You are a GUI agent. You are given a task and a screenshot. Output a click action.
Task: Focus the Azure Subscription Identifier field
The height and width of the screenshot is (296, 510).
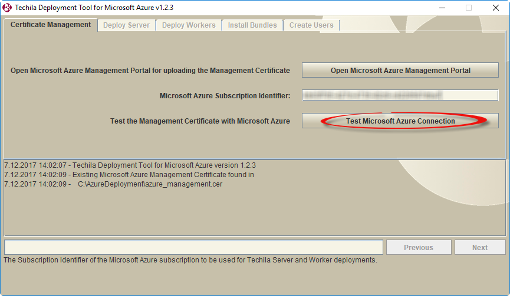click(400, 95)
